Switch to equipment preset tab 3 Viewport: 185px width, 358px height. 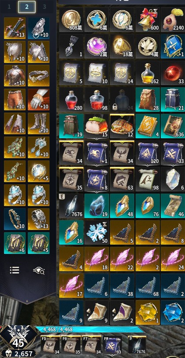(x=44, y=7)
